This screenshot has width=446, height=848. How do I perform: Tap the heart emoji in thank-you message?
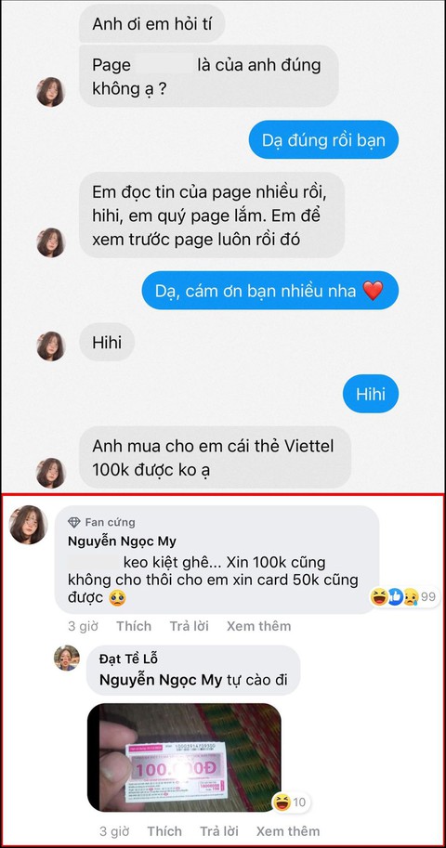pyautogui.click(x=373, y=291)
